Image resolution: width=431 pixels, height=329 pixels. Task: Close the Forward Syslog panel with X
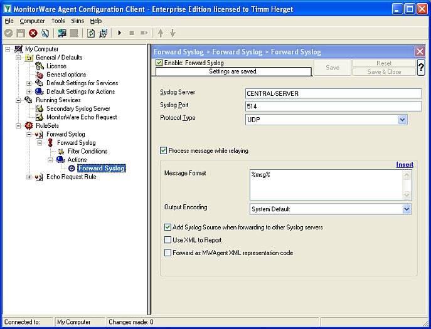(420, 51)
